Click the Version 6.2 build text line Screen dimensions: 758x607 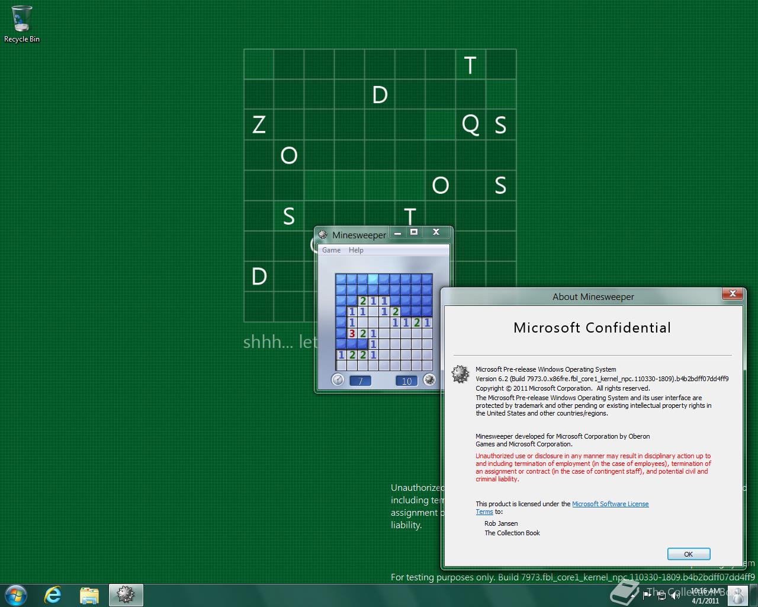coord(602,379)
